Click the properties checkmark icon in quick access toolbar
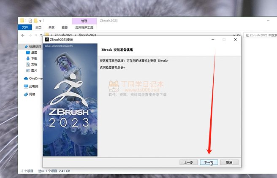 point(30,21)
